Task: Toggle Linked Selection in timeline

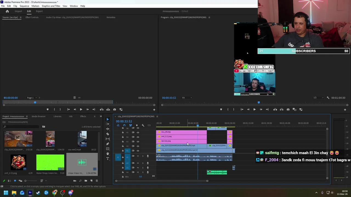Action: (130, 125)
